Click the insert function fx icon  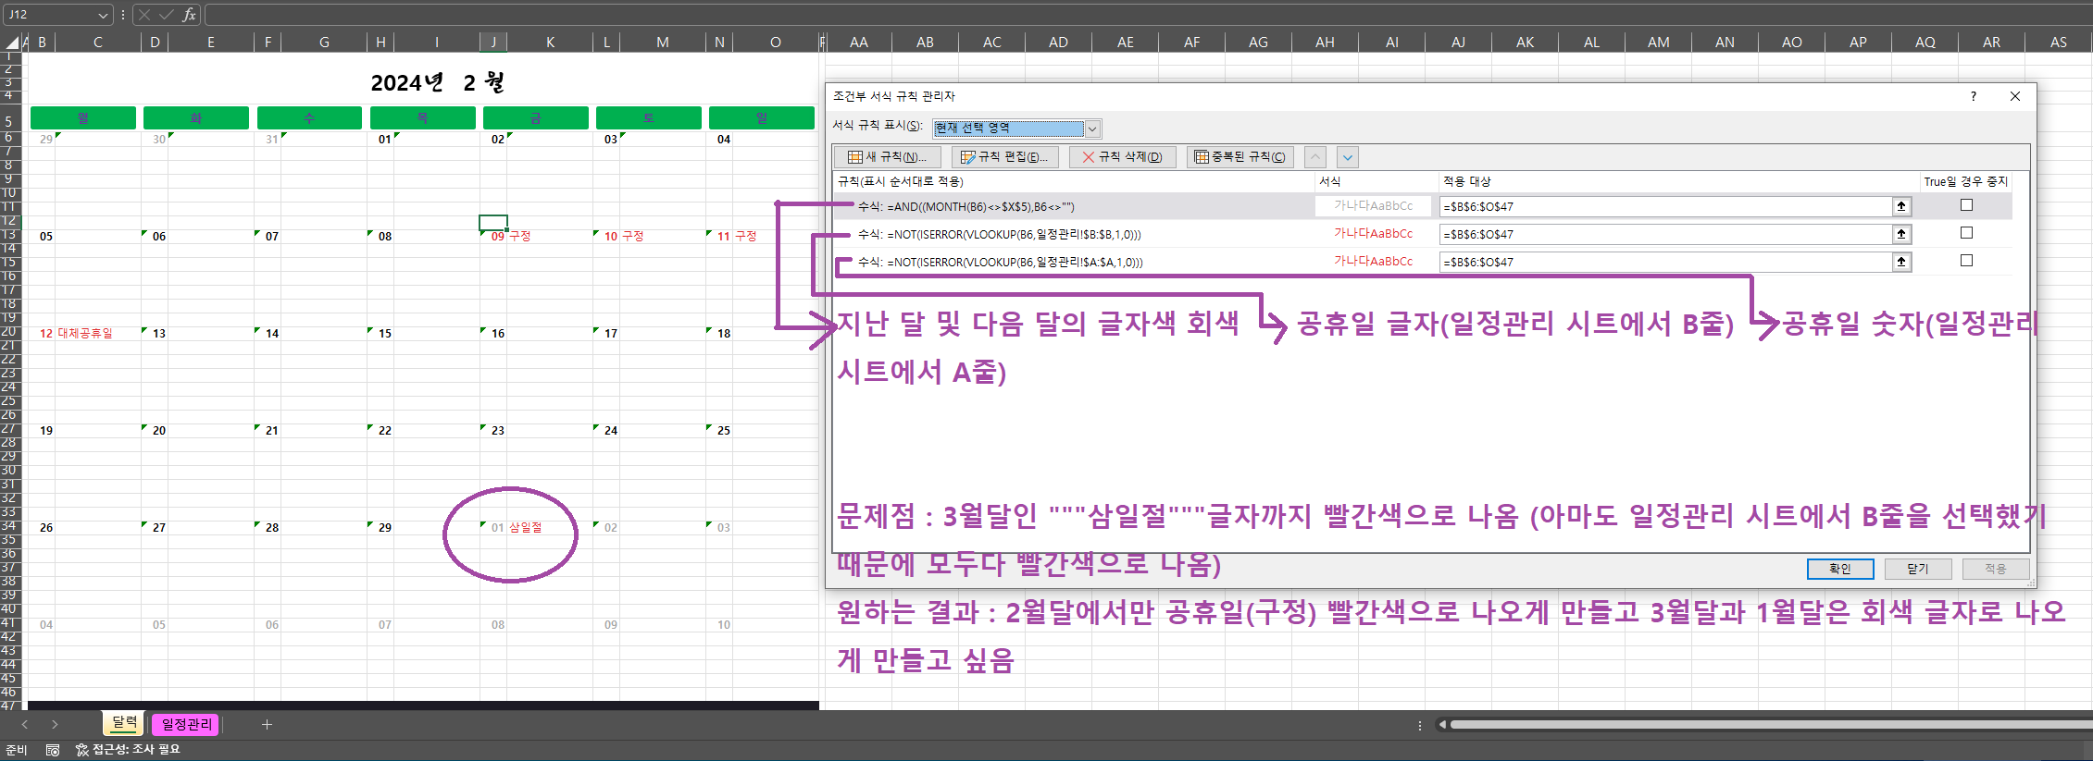189,15
